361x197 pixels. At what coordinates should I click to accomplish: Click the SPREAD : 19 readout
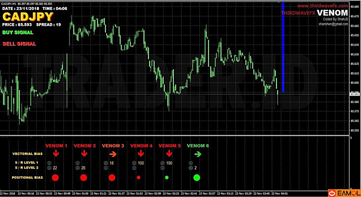[x=49, y=25]
